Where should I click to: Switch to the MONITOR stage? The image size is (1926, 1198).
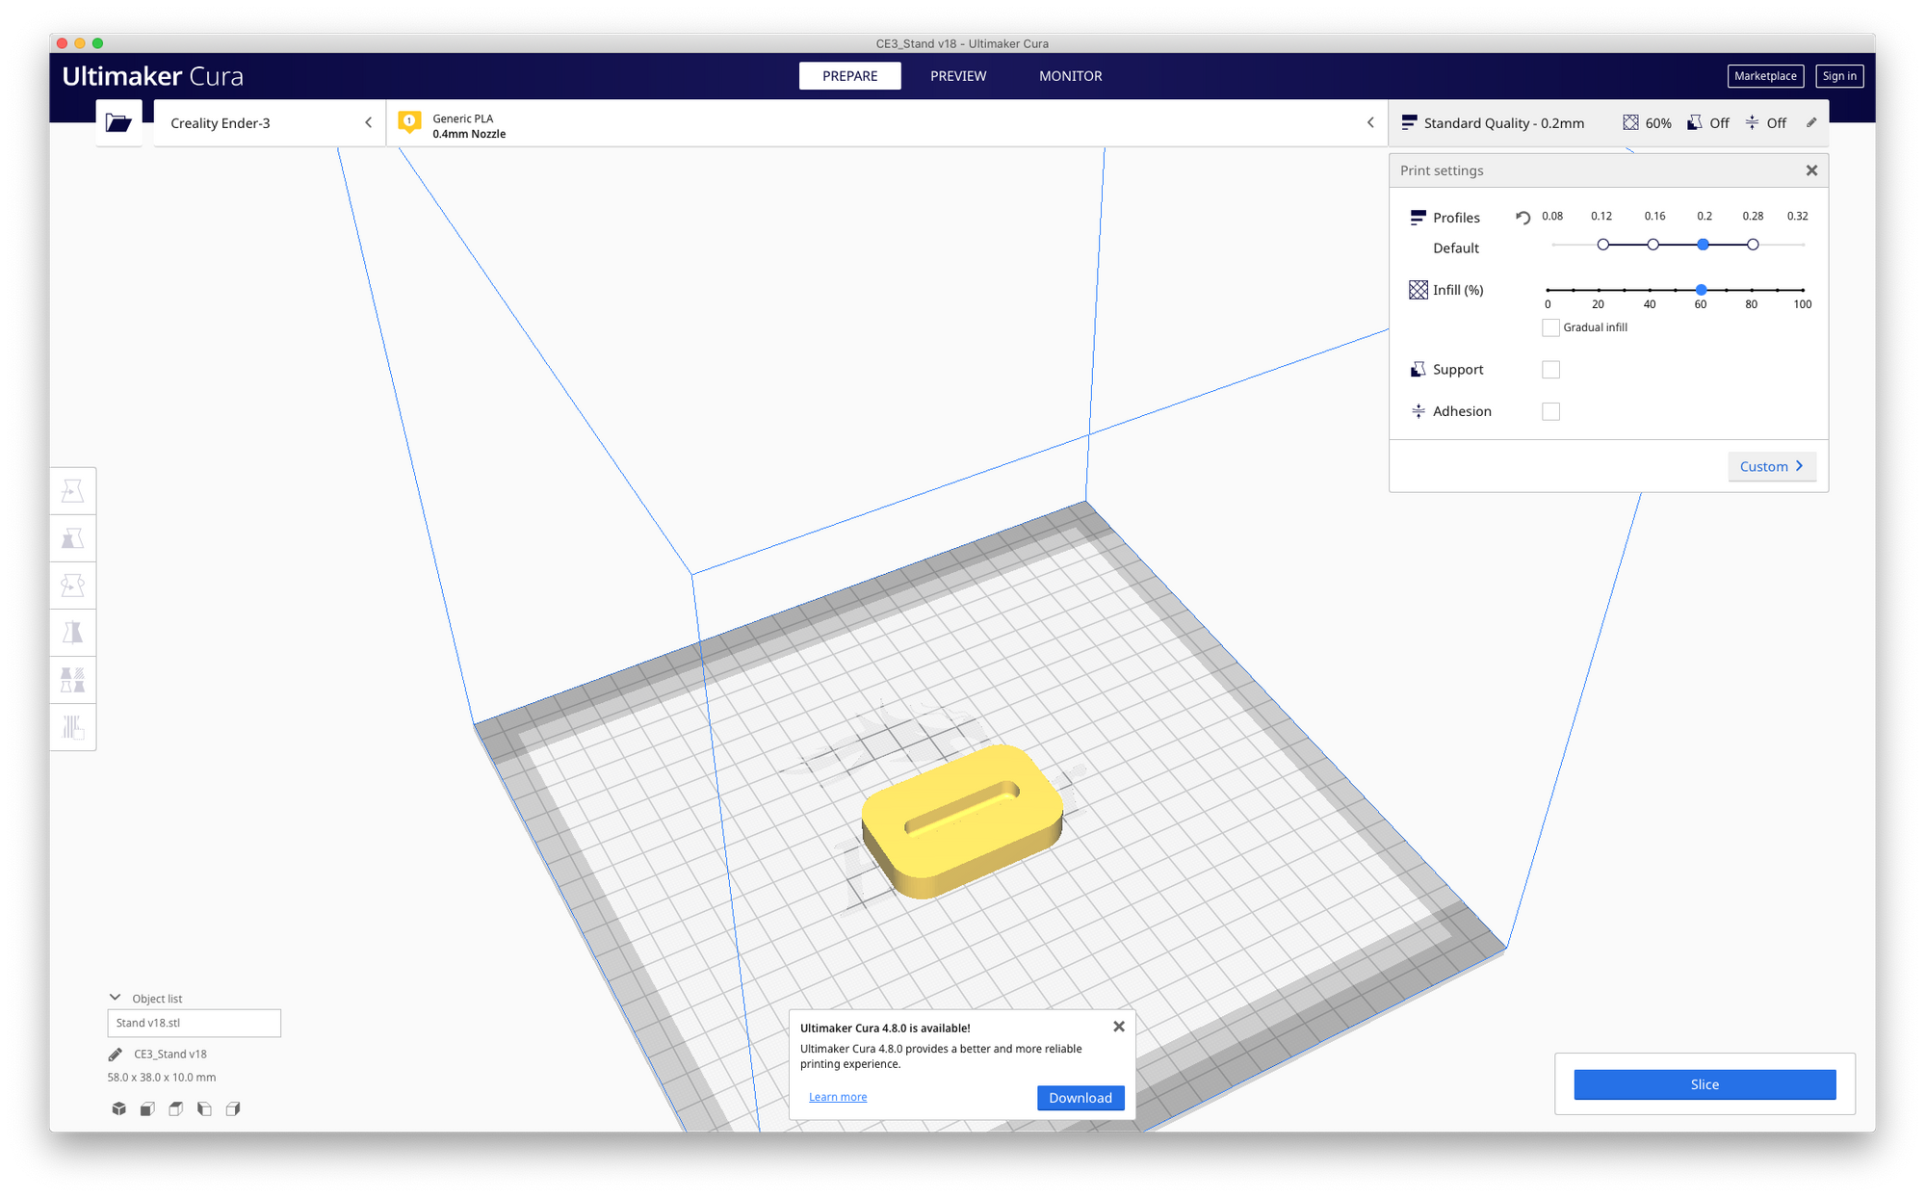[x=1070, y=75]
